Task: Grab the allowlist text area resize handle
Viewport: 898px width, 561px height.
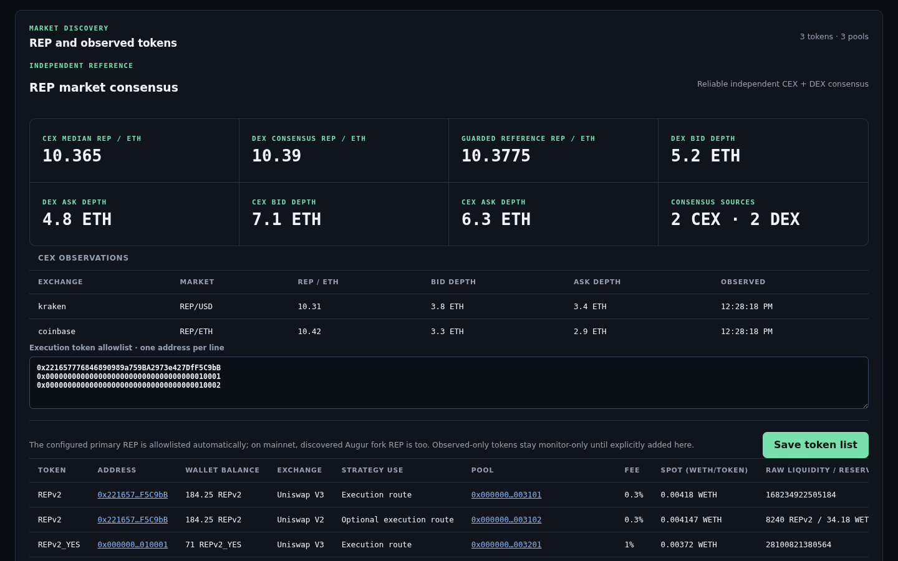Action: [x=864, y=405]
